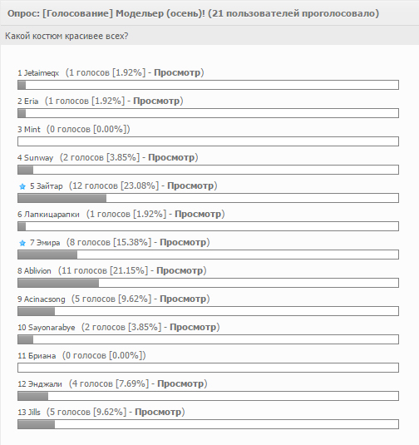419x445 pixels.
Task: View the 8 Ablivion votes via Просмотр
Action: [x=180, y=270]
